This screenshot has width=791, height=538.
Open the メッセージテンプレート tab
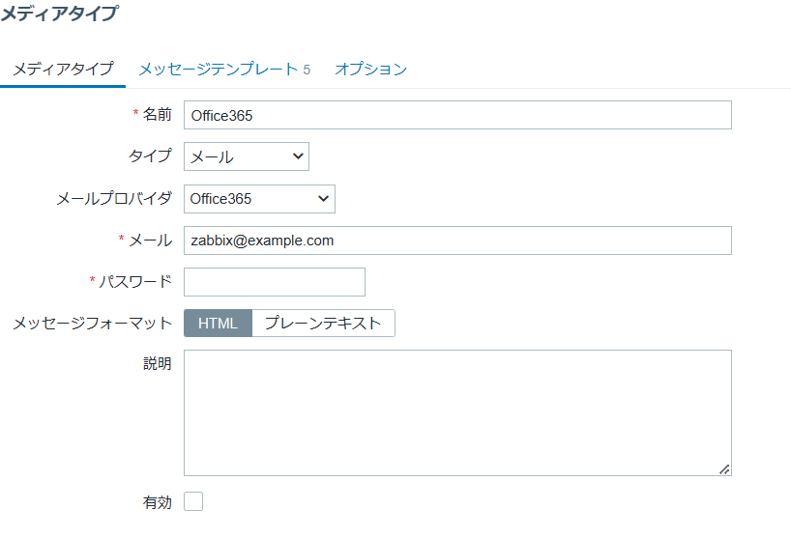click(x=219, y=69)
